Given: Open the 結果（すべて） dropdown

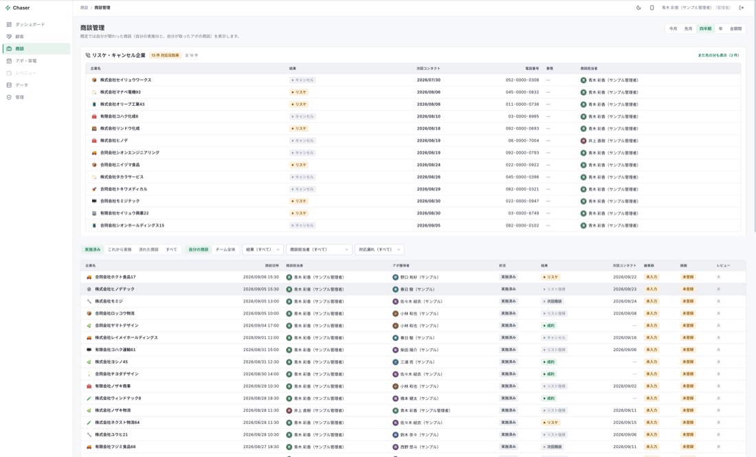Looking at the screenshot, I should coord(263,249).
